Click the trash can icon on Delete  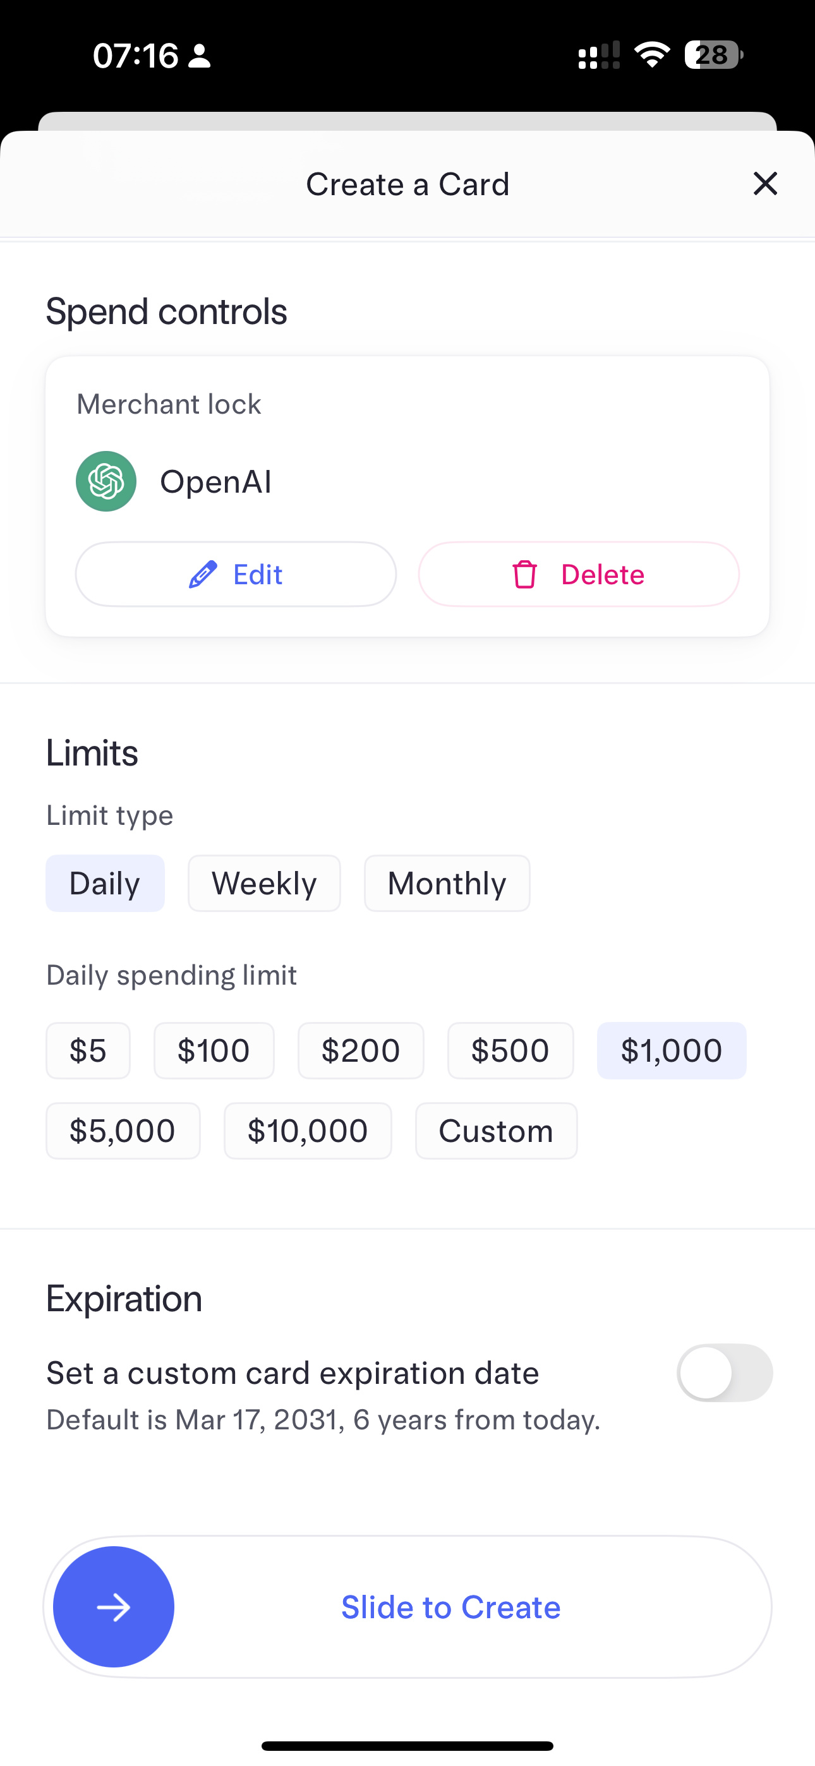coord(525,575)
